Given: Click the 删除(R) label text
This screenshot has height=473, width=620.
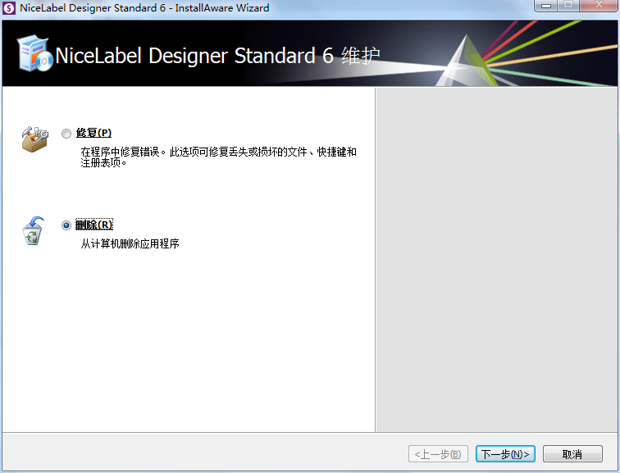Looking at the screenshot, I should tap(94, 225).
